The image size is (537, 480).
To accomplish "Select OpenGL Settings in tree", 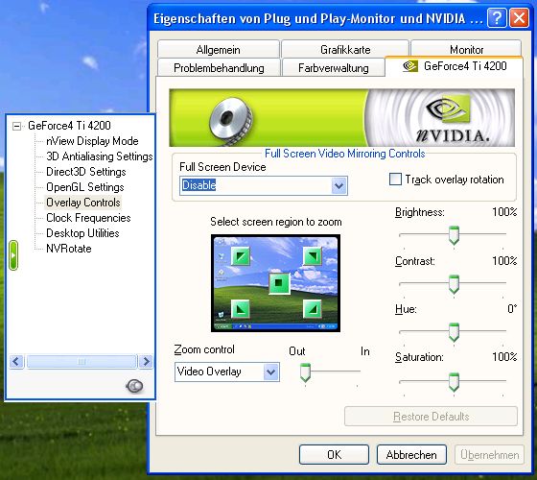I will click(x=85, y=187).
